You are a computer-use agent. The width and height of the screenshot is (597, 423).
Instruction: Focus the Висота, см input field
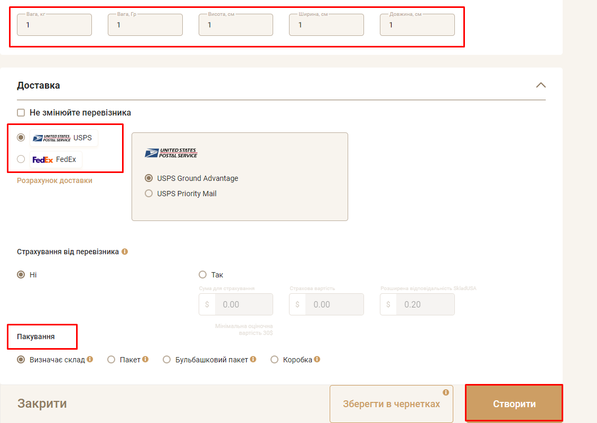(236, 25)
